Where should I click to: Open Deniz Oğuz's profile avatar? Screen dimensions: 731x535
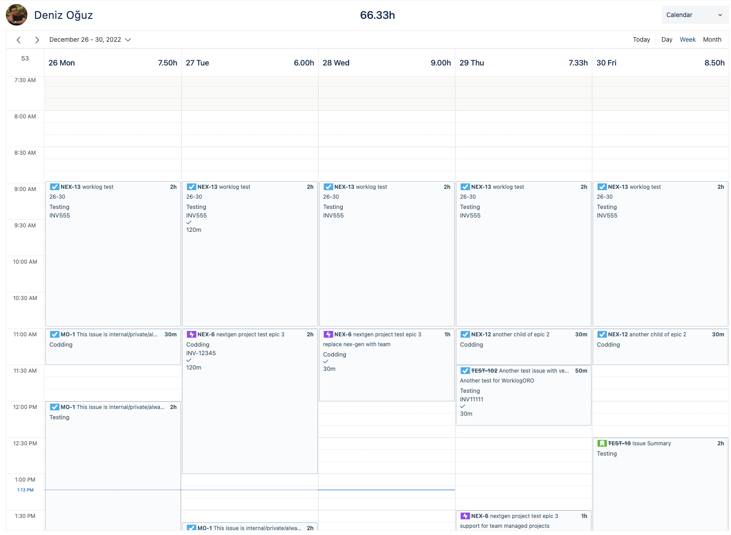tap(16, 14)
